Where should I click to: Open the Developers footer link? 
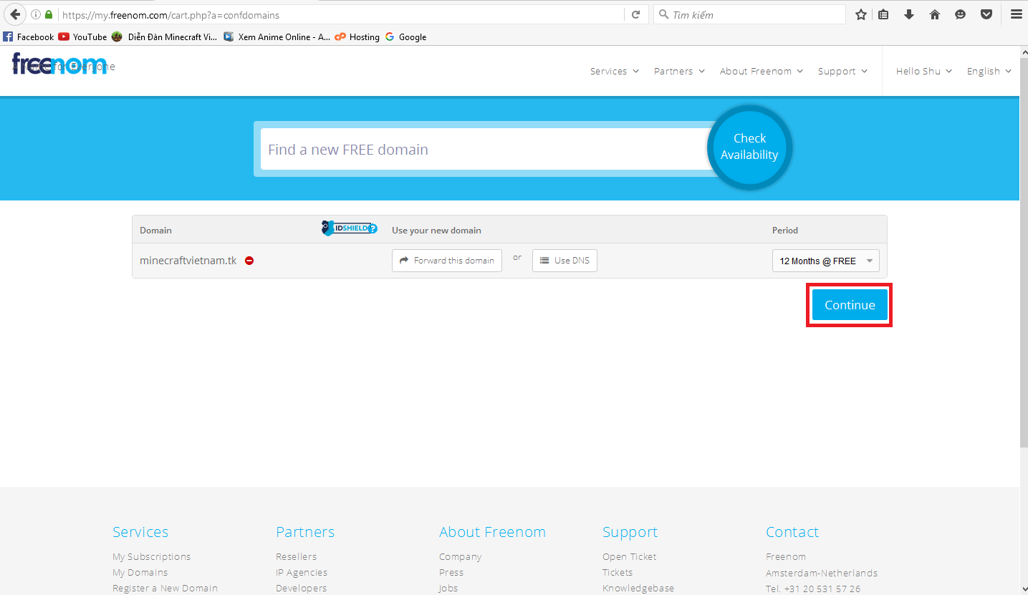point(301,588)
